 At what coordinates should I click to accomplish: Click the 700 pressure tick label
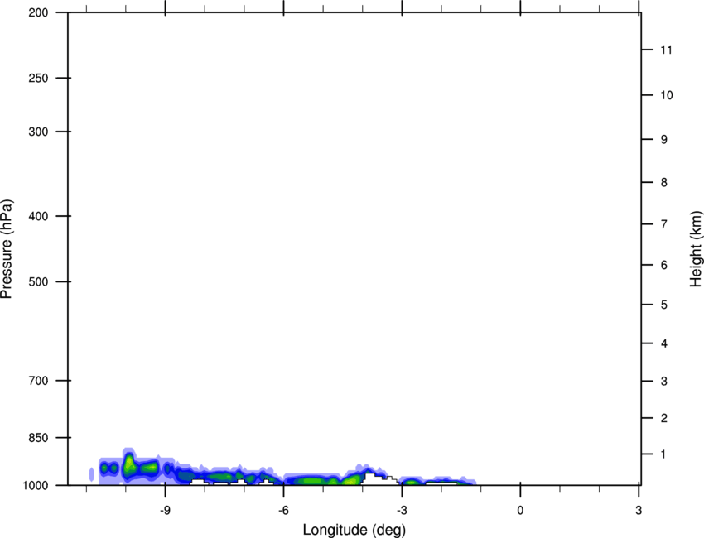point(38,381)
